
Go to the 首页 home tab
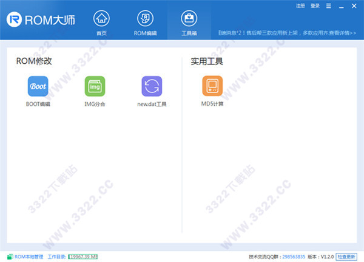point(101,23)
